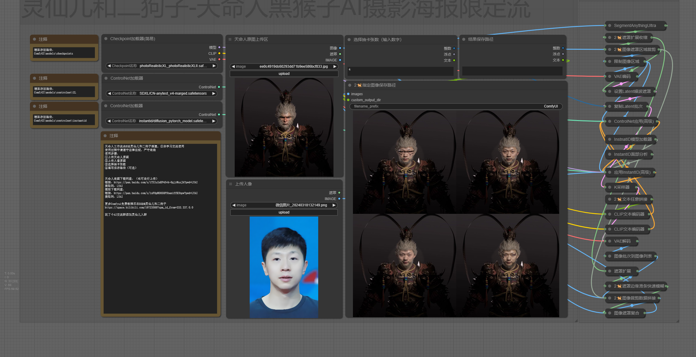Click 整数 output socket of 选择抽卡张数

(x=454, y=48)
